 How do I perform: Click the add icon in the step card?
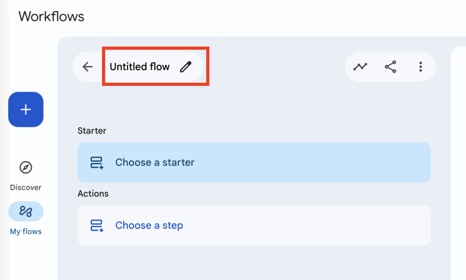click(x=97, y=225)
